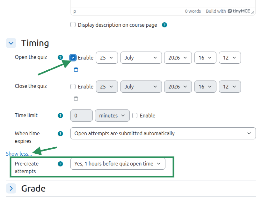Click help icon beside Open the quiz

tap(60, 58)
